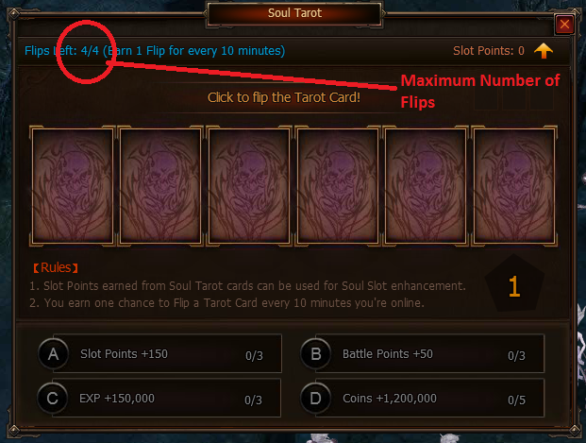Screen dimensions: 586x443
Task: Flip the fifth tarot card
Action: (x=426, y=186)
